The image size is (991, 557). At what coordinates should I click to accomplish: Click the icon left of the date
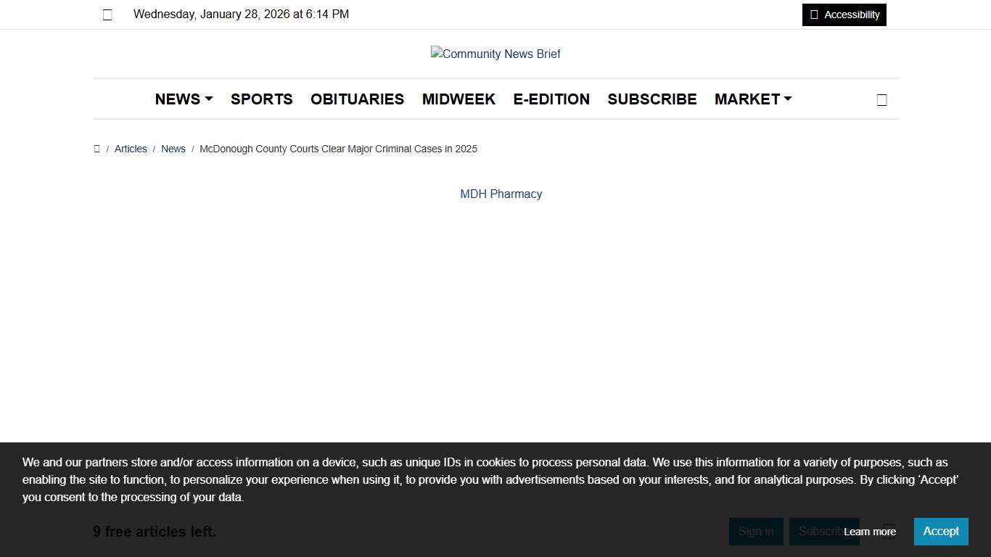pyautogui.click(x=107, y=15)
